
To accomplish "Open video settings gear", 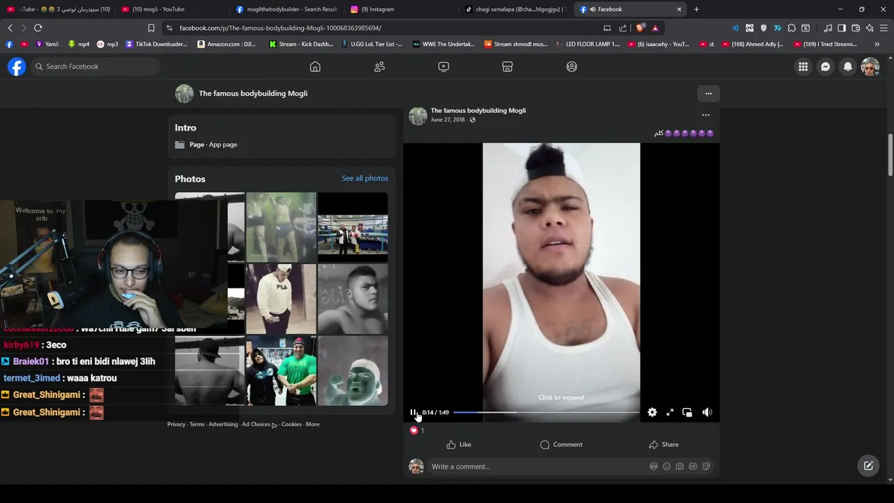I will [652, 412].
